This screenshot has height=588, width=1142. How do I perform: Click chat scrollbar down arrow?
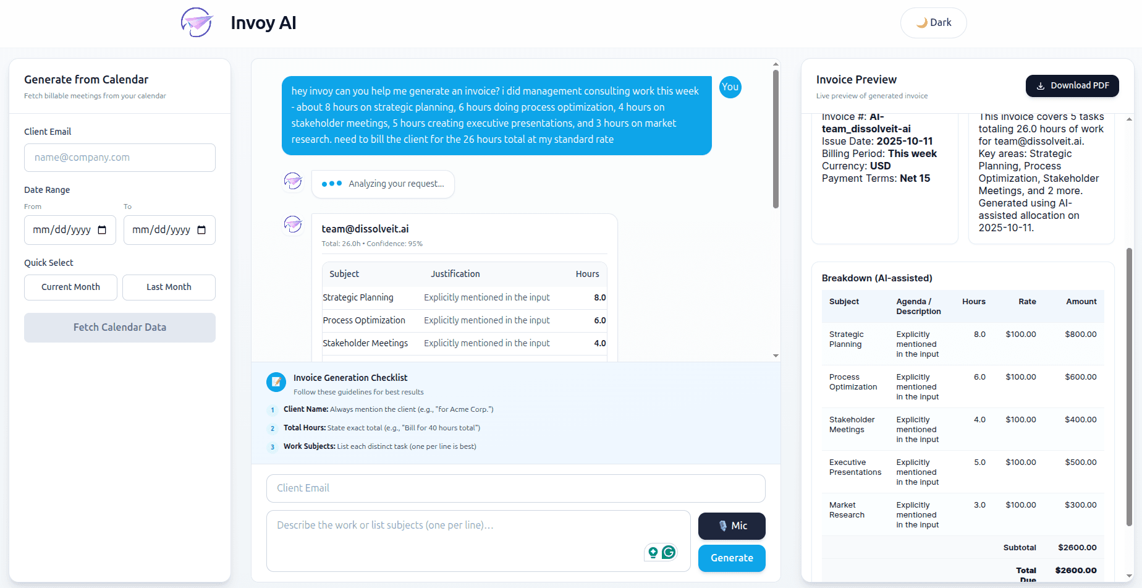pyautogui.click(x=776, y=356)
